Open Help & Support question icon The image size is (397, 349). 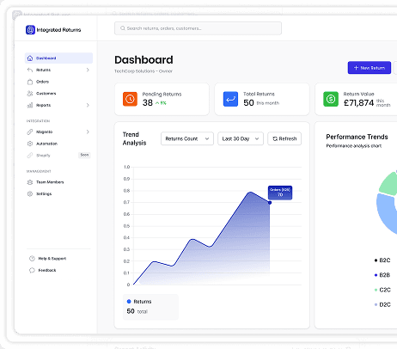(32, 259)
